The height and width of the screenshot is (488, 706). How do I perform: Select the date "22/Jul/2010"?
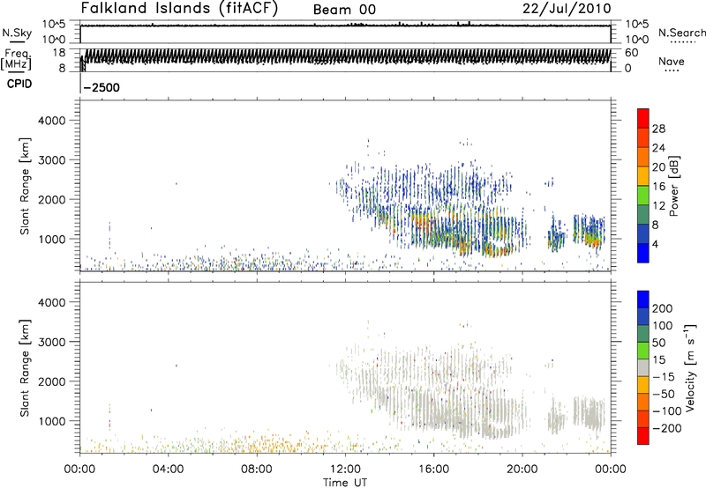[x=567, y=9]
